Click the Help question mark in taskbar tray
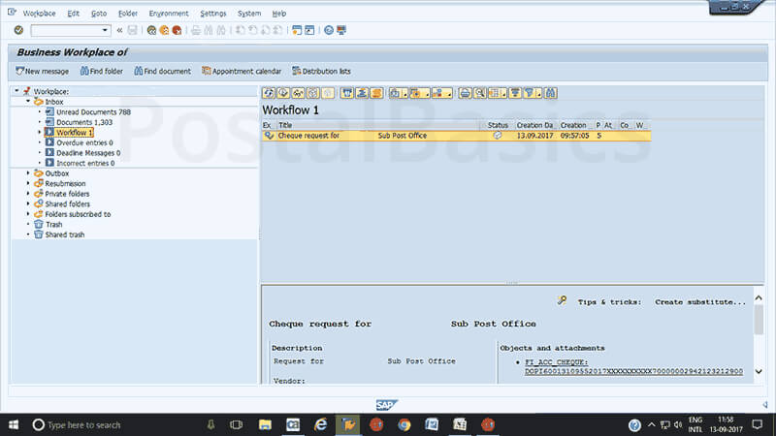Viewport: 776px width, 436px height. (x=634, y=424)
